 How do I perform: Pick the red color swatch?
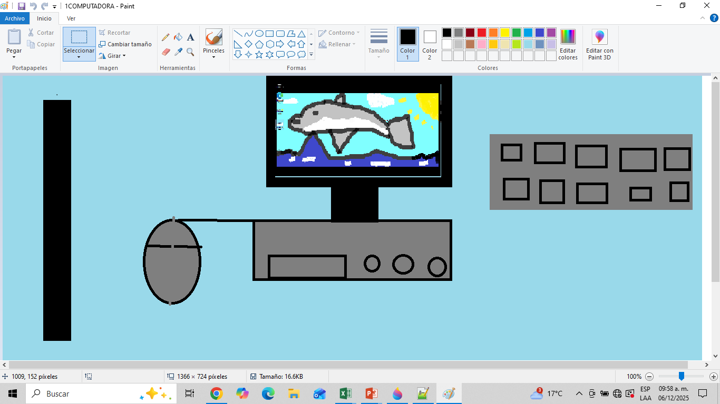pos(481,33)
